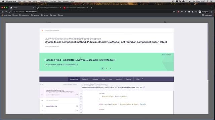Close the Laravel Livewire Datatable tab
215x120 pixels.
point(87,8)
